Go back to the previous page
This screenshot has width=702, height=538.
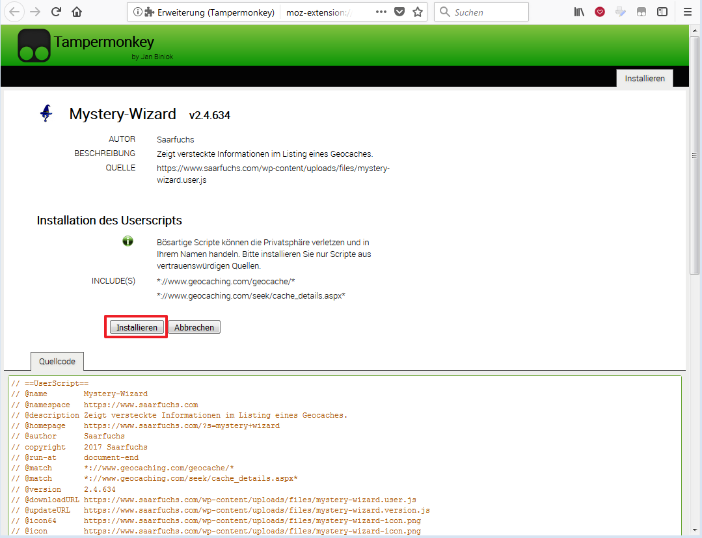click(x=14, y=12)
